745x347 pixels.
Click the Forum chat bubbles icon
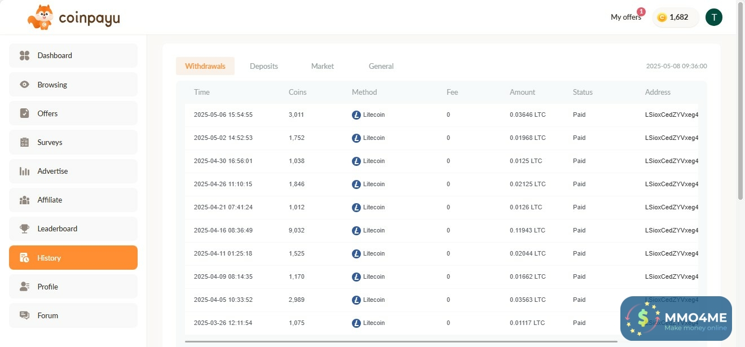pos(24,315)
